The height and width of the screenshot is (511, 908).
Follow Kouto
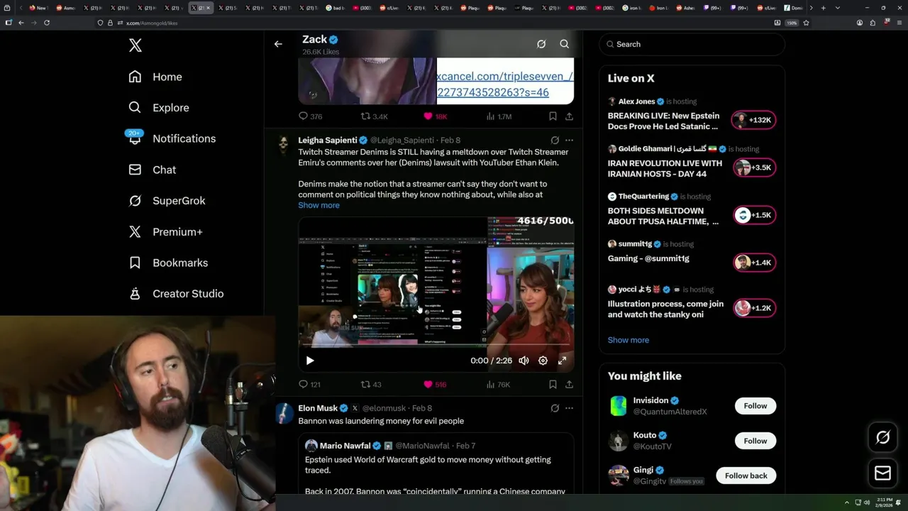pos(755,441)
